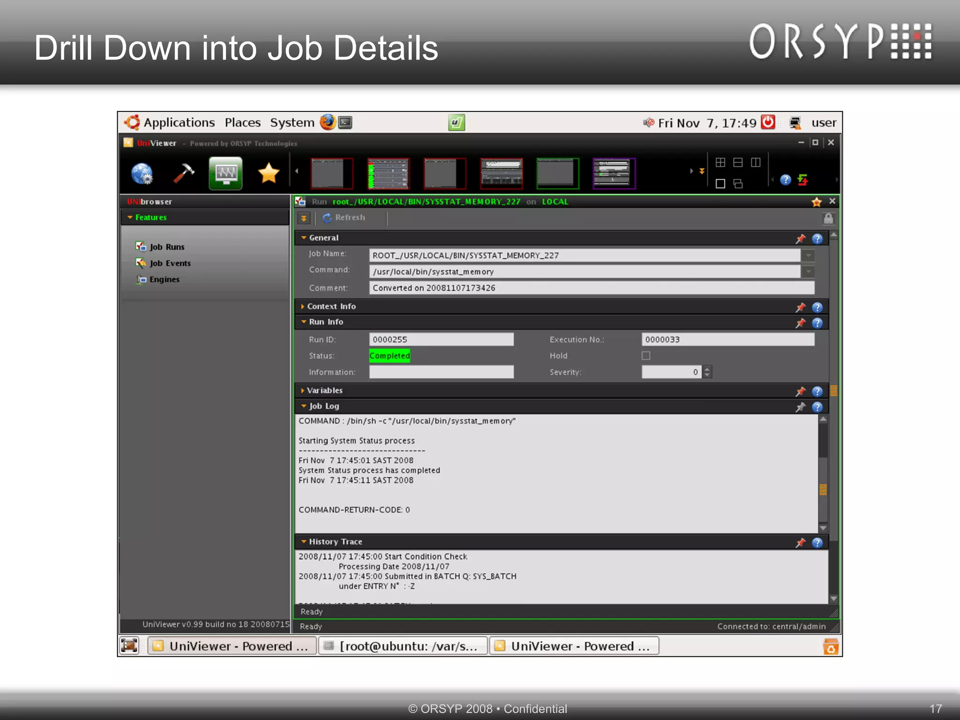Select the vertical split layout icon
Viewport: 960px width, 720px height.
[756, 162]
